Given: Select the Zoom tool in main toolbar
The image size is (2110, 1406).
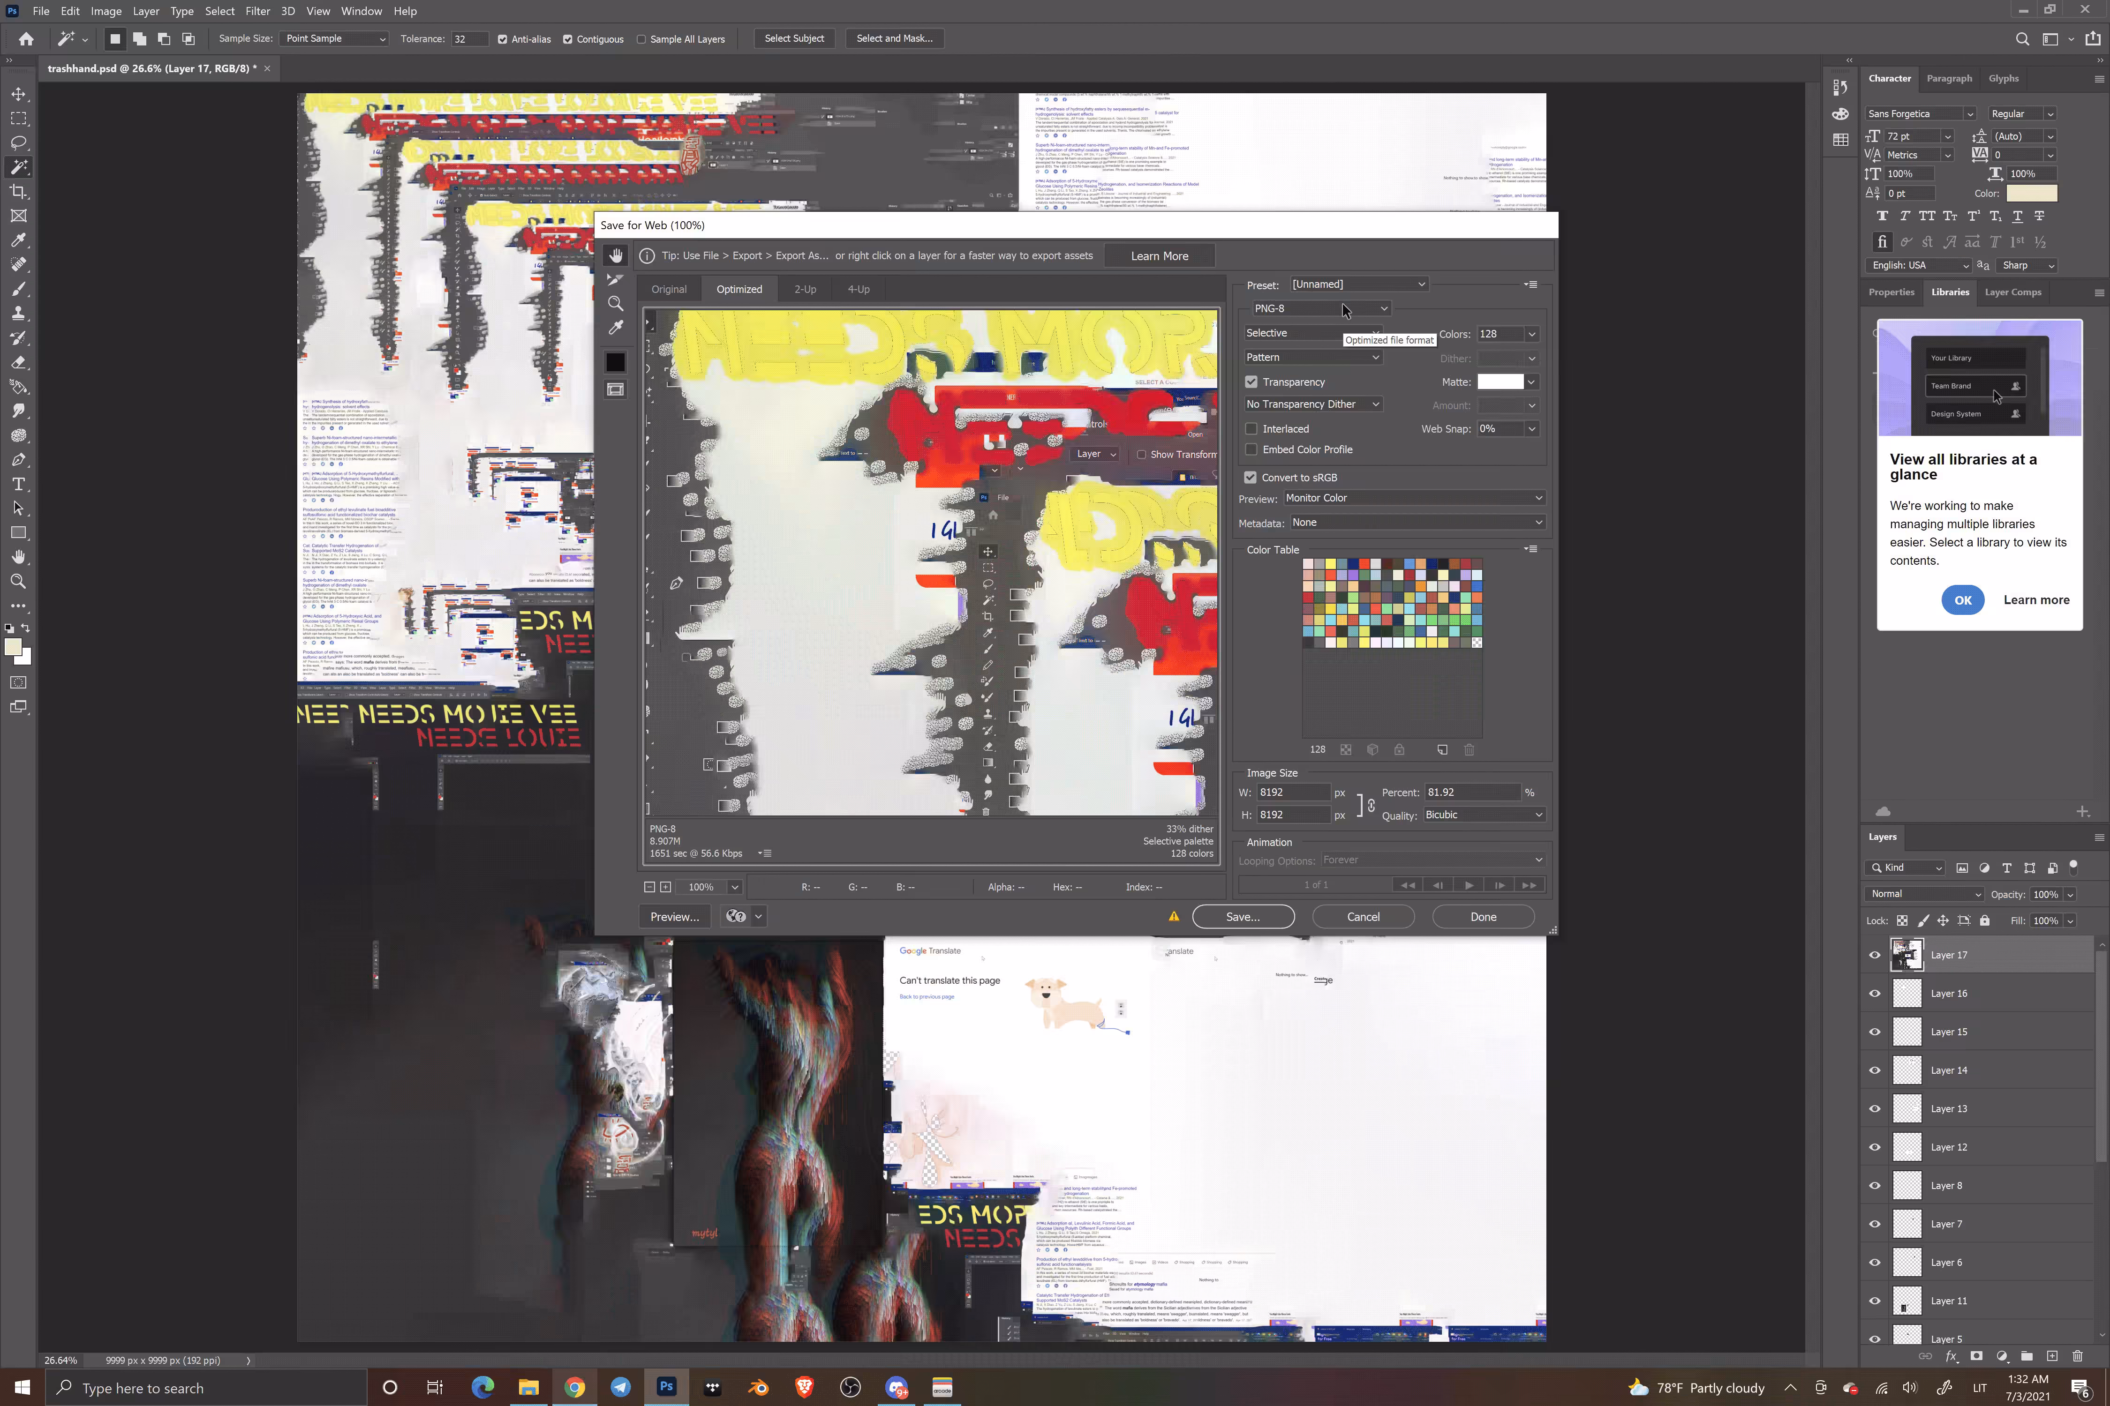Looking at the screenshot, I should [x=18, y=581].
